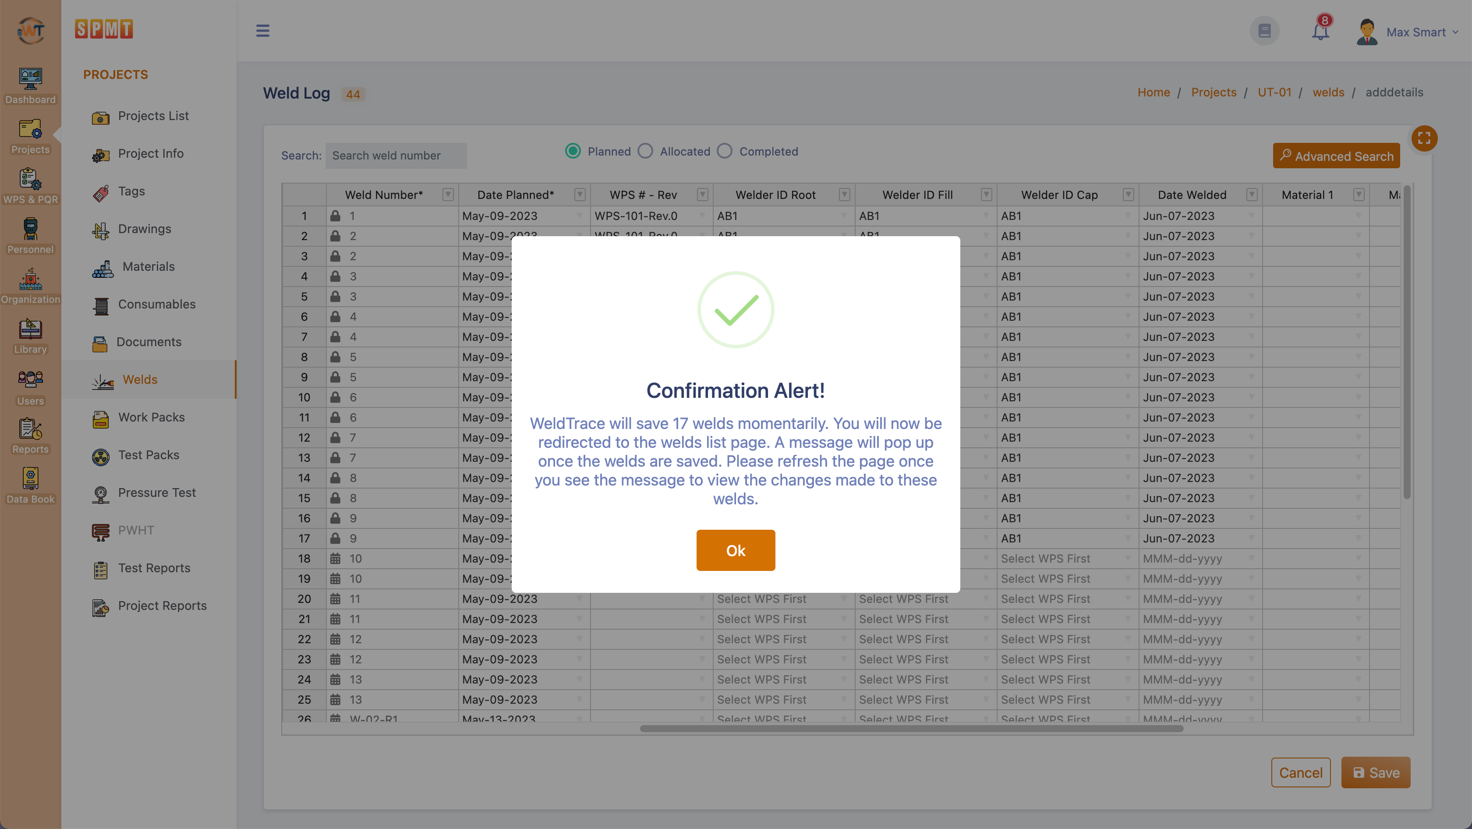
Task: Click the WeldTrace logo icon
Action: pos(30,30)
